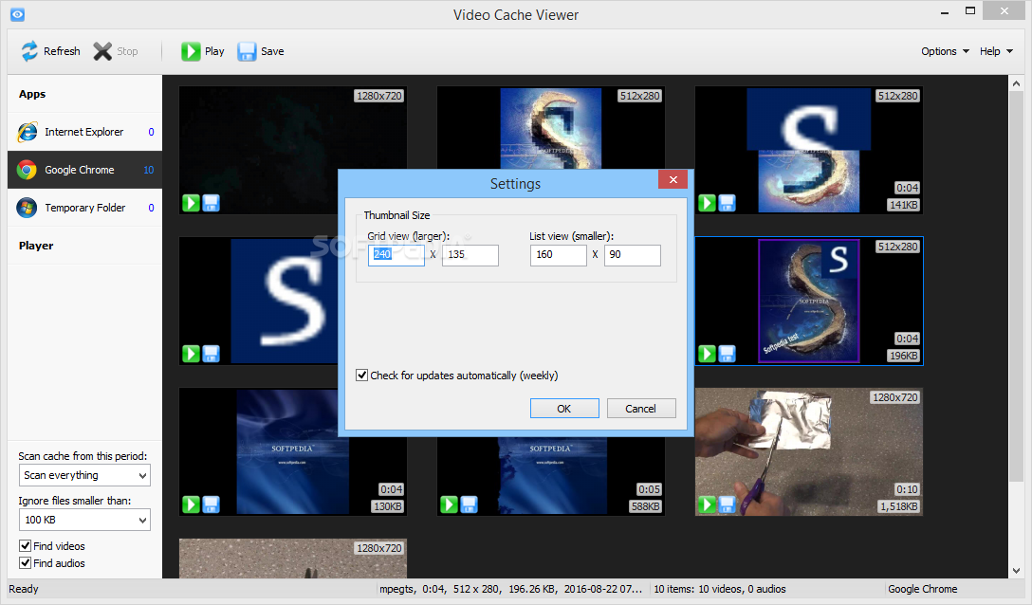The image size is (1032, 605).
Task: Save the 141KB video via floppy icon
Action: pyautogui.click(x=727, y=203)
